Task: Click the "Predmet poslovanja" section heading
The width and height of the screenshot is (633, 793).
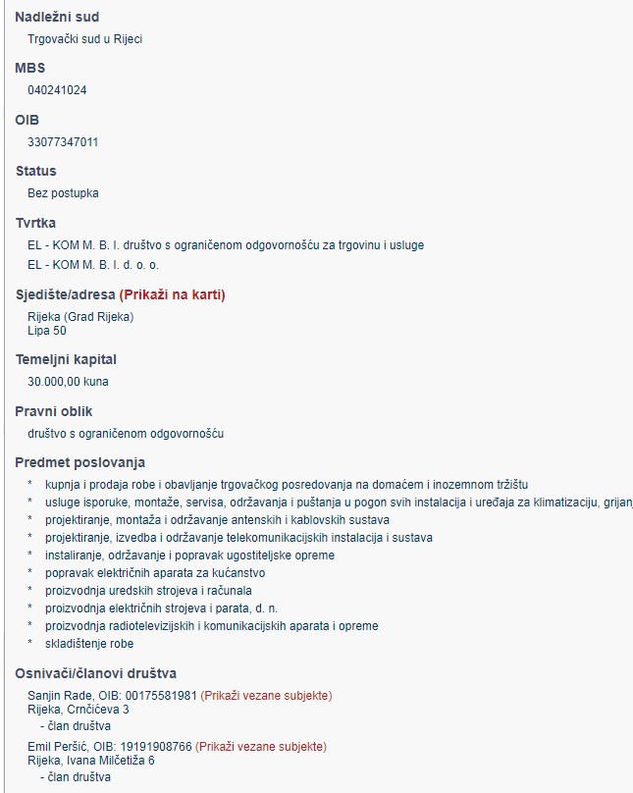Action: [x=79, y=462]
